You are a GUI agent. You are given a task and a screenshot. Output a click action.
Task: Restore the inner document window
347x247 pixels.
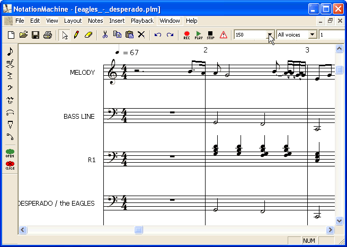[330, 21]
